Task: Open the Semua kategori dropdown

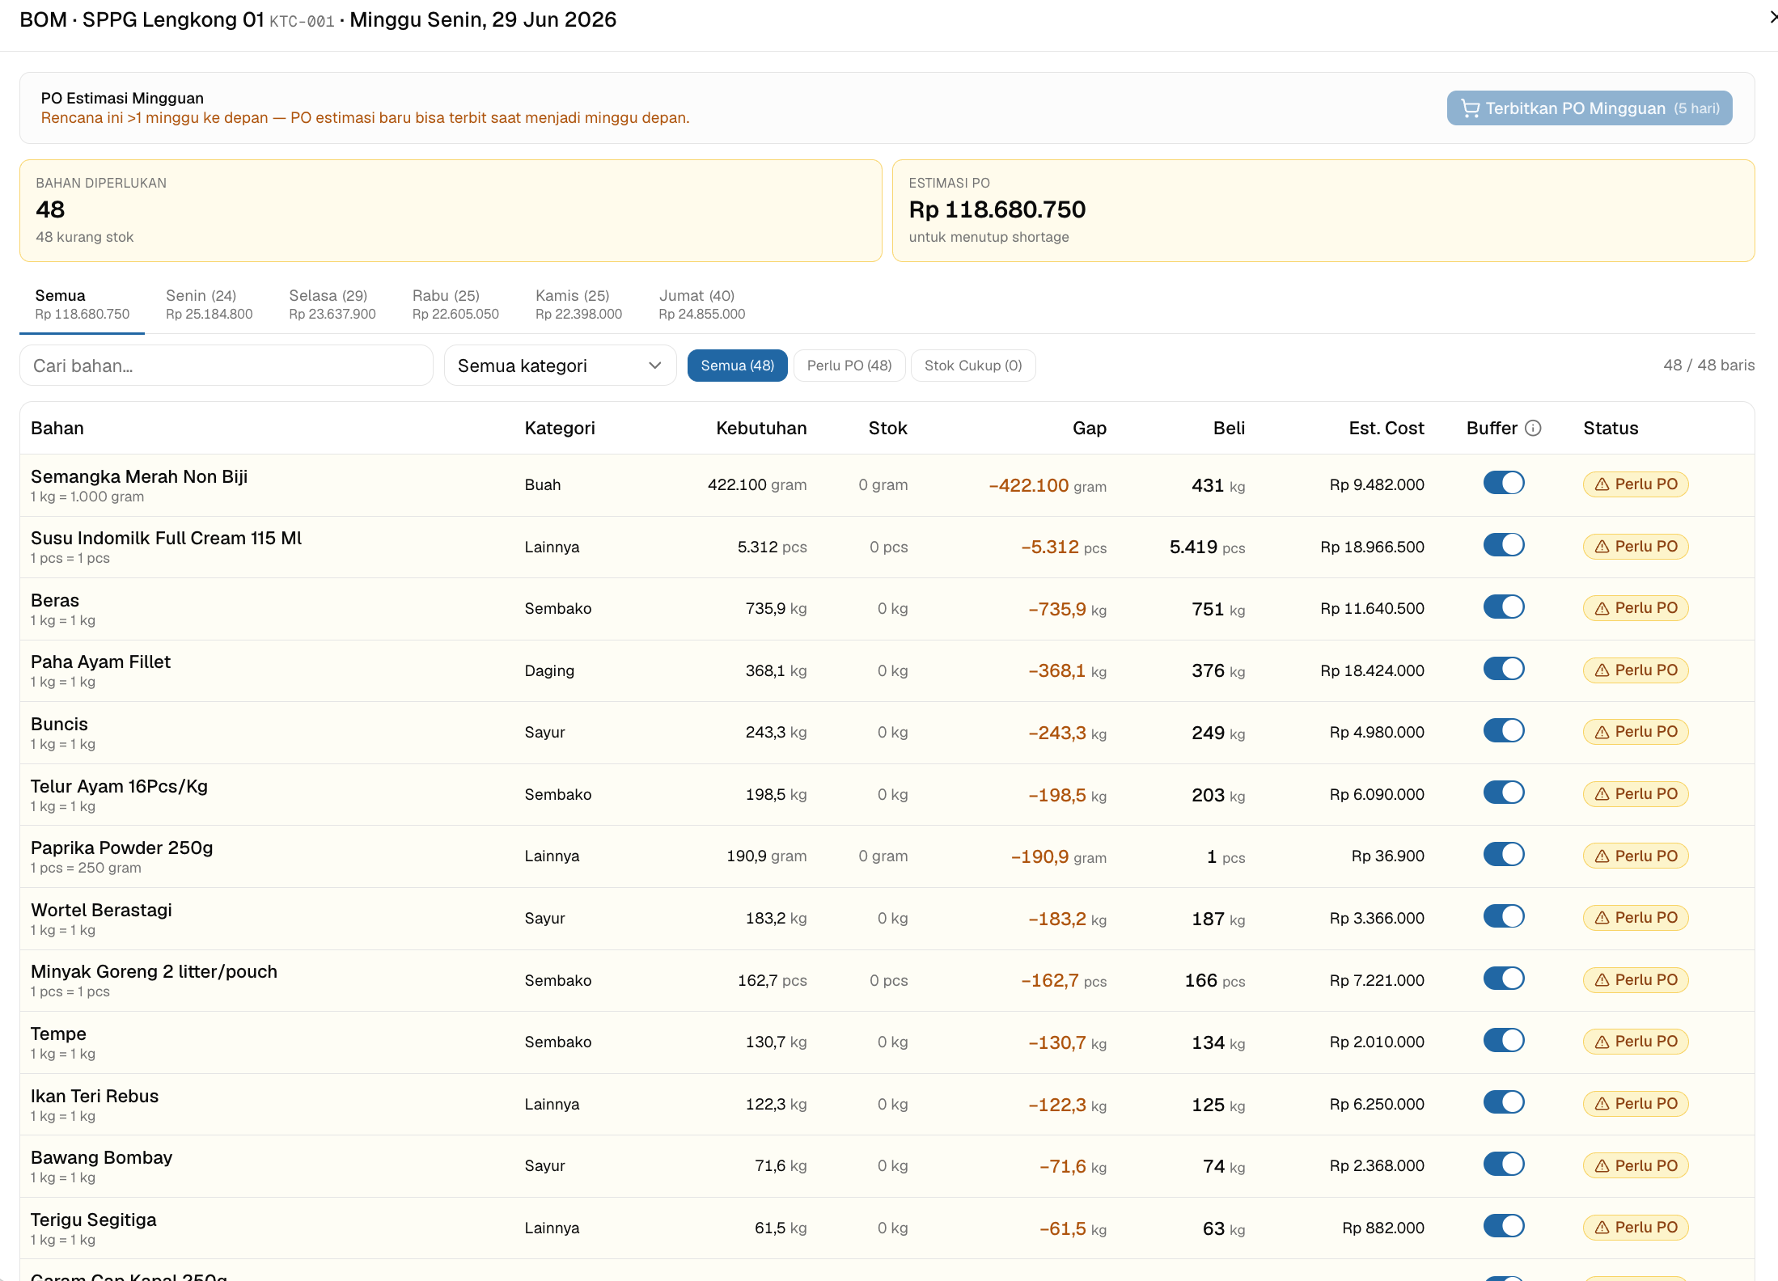Action: pos(560,366)
